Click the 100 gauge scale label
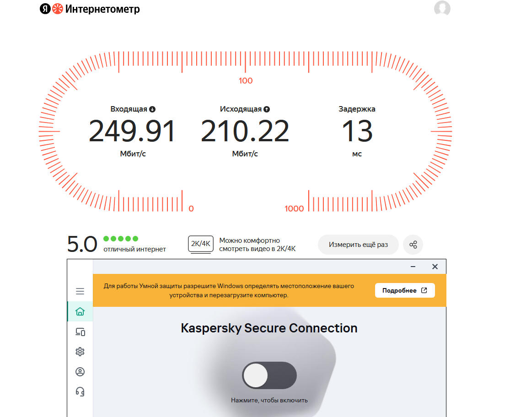The width and height of the screenshot is (510, 417). 246,80
